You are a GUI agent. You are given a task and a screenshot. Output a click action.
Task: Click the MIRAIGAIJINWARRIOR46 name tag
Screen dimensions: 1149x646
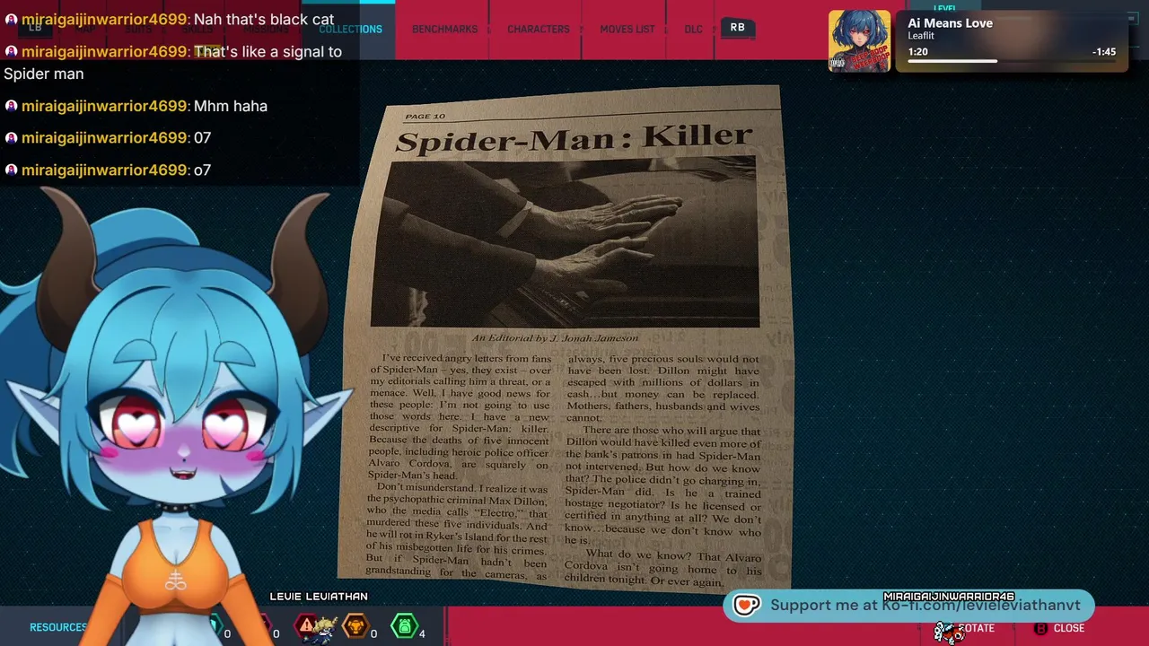pyautogui.click(x=949, y=597)
